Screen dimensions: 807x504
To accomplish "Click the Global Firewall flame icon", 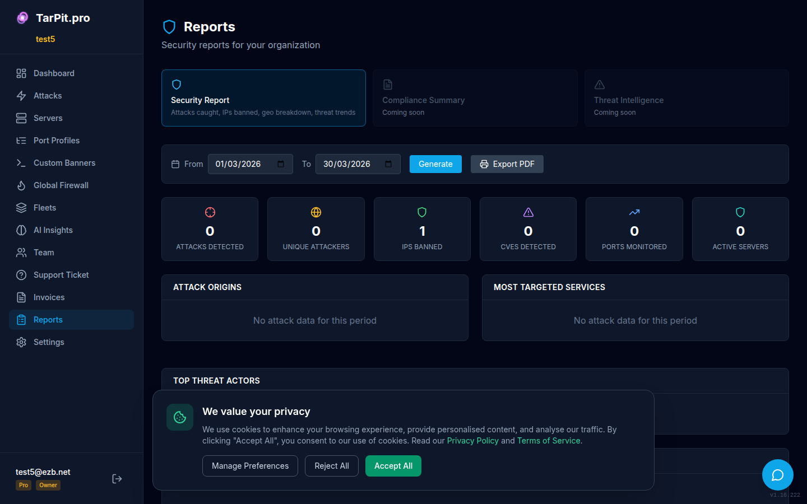I will (21, 185).
